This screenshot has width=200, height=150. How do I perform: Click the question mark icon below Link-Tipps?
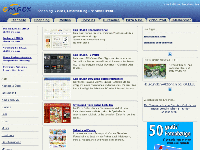(170, 54)
